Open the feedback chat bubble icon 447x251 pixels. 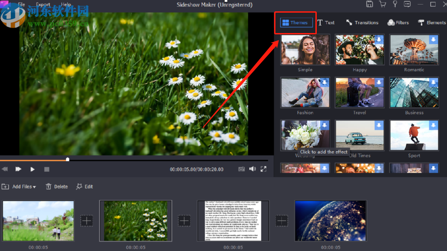pyautogui.click(x=408, y=4)
